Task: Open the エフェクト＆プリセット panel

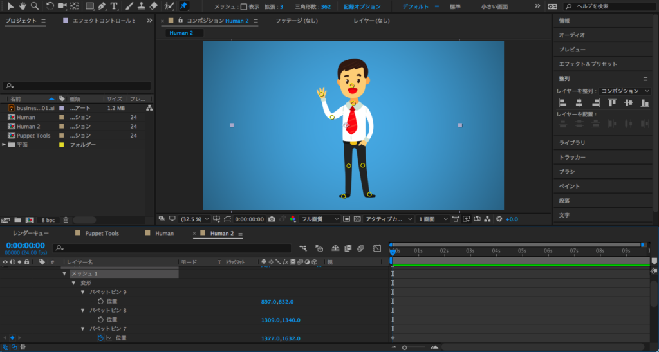Action: [588, 64]
